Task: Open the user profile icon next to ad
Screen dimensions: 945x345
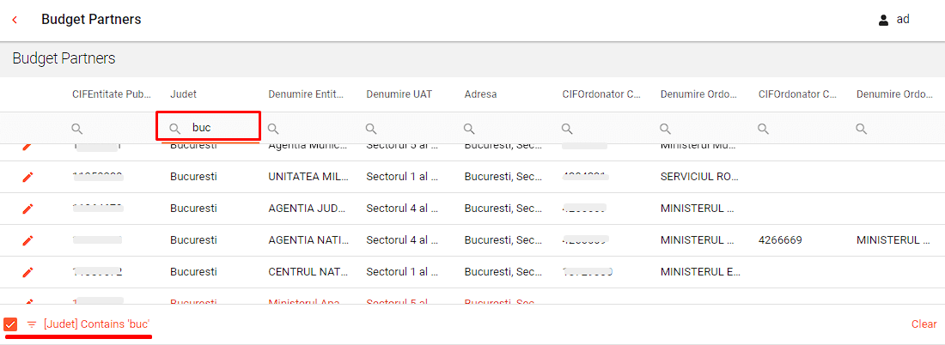Action: [883, 20]
